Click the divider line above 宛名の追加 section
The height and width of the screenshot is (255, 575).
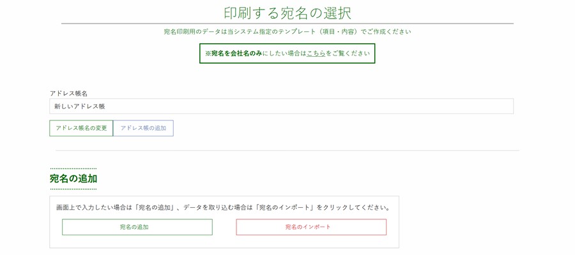click(287, 150)
